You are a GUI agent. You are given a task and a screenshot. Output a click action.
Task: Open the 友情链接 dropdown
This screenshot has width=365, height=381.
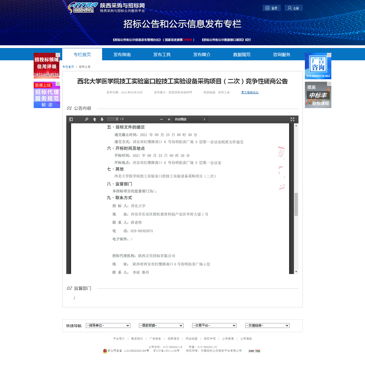click(267, 326)
